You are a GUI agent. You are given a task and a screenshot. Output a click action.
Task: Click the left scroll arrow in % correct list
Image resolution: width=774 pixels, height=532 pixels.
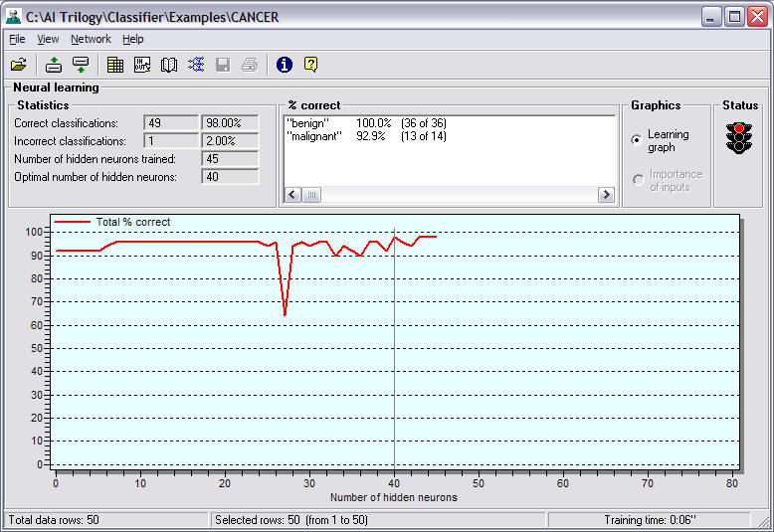pos(292,195)
